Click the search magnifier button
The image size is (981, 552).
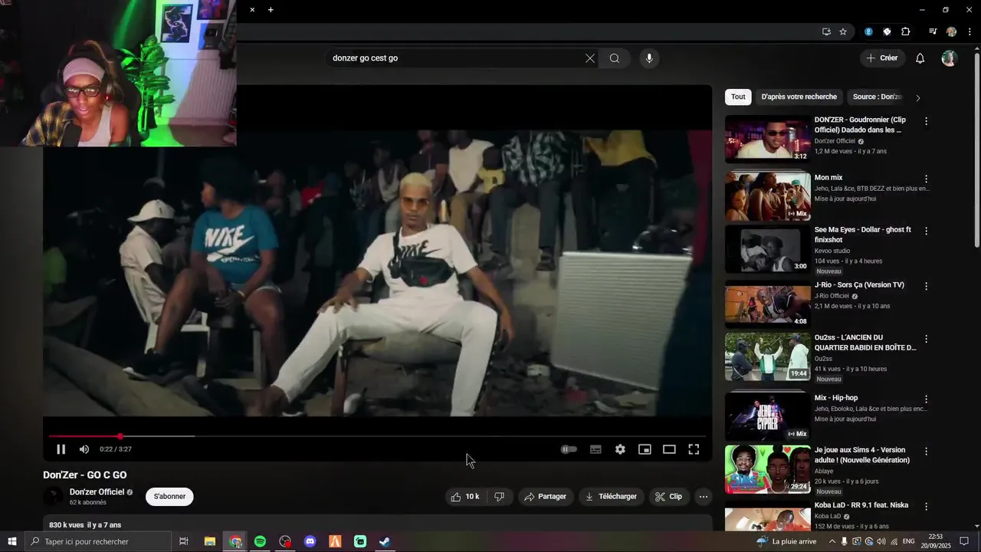pyautogui.click(x=615, y=58)
